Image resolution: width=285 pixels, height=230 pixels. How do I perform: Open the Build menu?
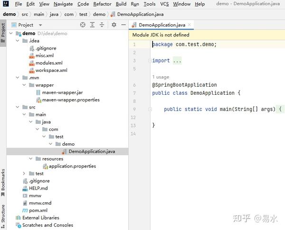click(121, 4)
